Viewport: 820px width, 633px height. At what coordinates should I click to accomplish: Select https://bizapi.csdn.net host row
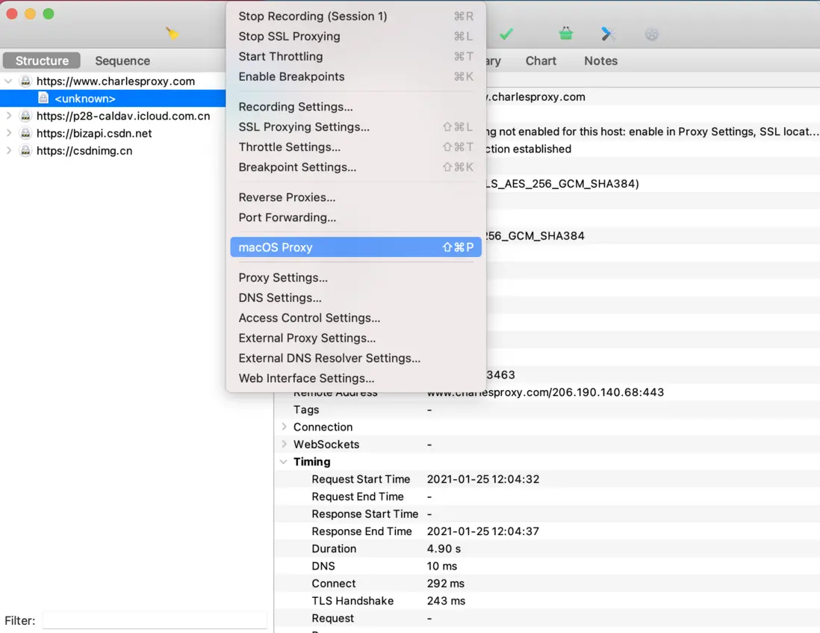pos(113,133)
